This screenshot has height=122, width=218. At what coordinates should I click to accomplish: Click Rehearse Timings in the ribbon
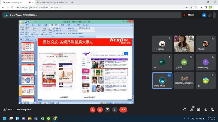click(x=57, y=31)
